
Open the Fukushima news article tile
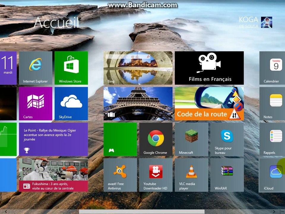(53, 175)
